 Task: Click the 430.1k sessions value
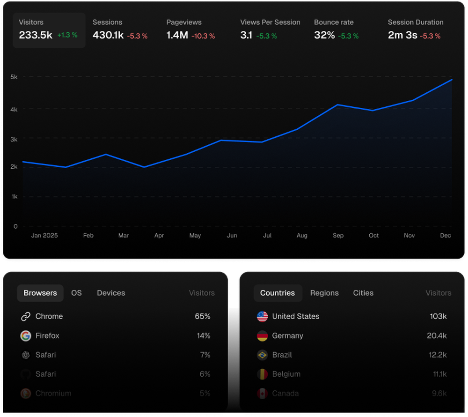(108, 35)
